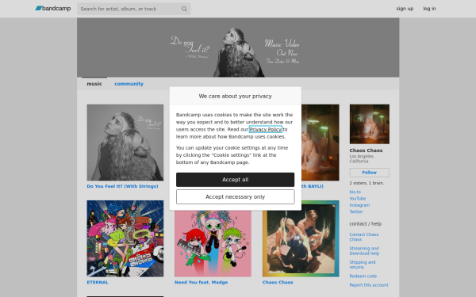Image resolution: width=476 pixels, height=297 pixels.
Task: Open Do You Feel It? (With Strings) album cover
Action: coord(125,143)
